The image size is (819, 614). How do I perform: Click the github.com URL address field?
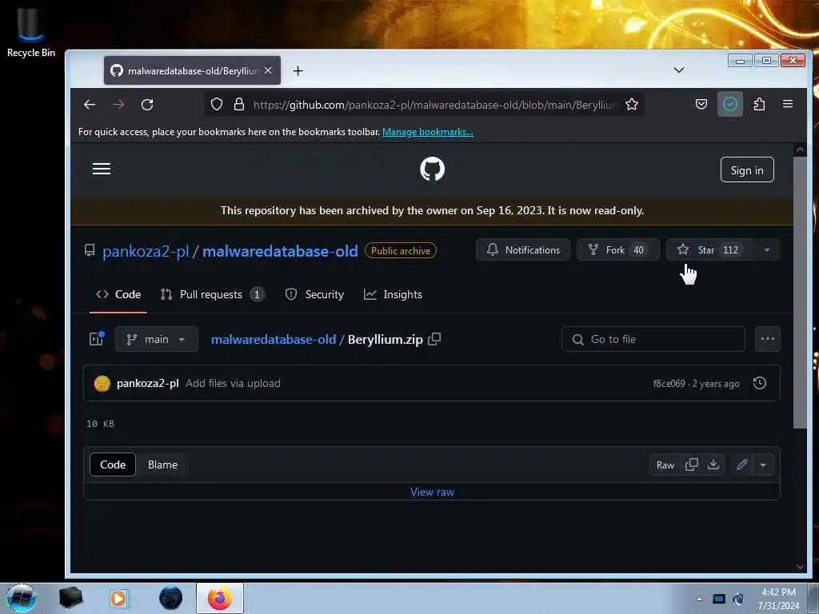point(433,105)
